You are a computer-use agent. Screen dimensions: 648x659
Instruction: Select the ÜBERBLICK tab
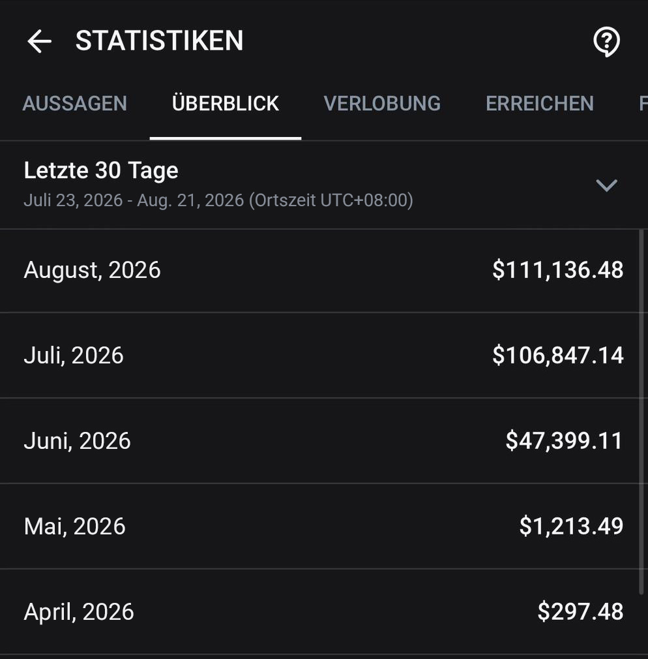[x=226, y=103]
